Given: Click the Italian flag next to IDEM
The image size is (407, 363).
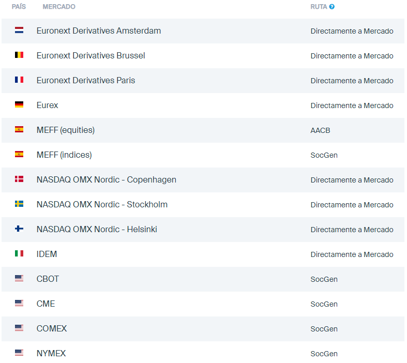Looking at the screenshot, I should click(x=19, y=254).
